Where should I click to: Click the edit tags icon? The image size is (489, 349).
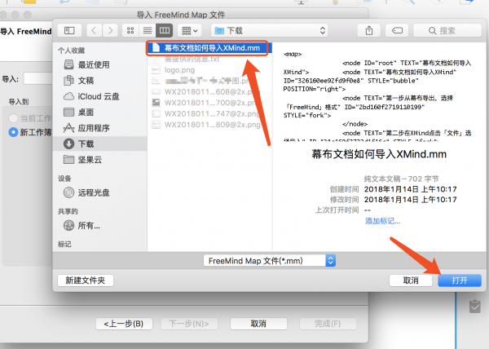(x=398, y=30)
